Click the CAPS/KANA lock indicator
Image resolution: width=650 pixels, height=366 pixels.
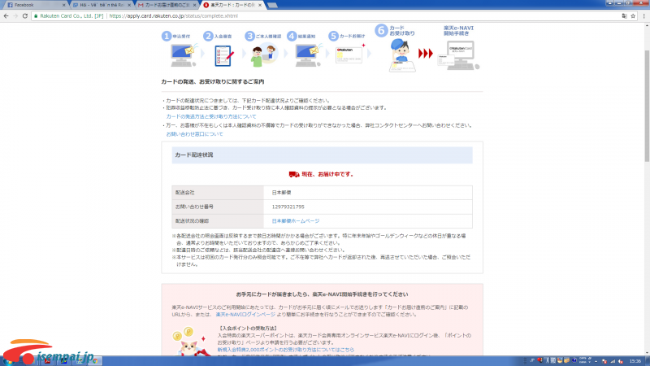tap(583, 360)
